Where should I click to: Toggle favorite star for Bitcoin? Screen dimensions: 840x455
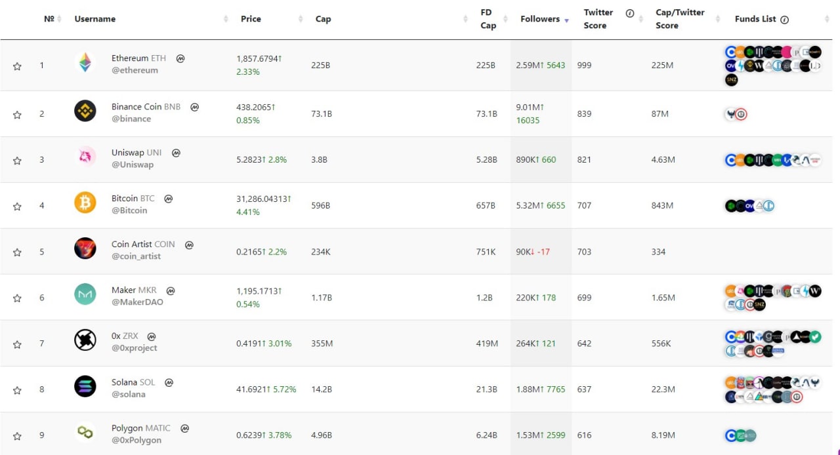[18, 206]
